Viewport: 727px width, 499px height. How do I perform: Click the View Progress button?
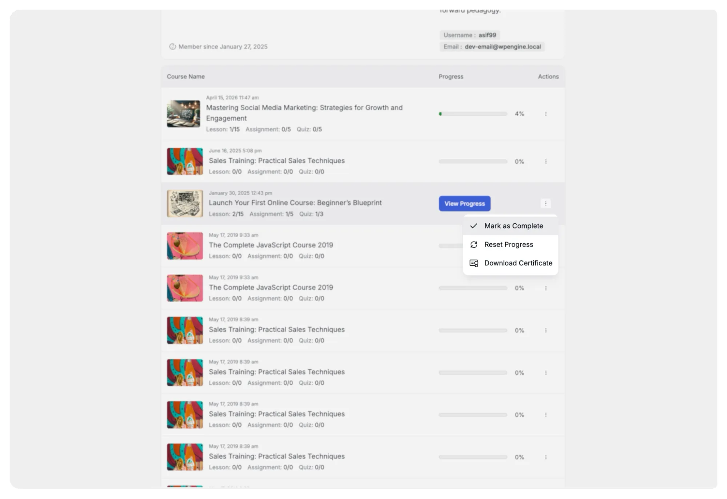click(x=464, y=203)
